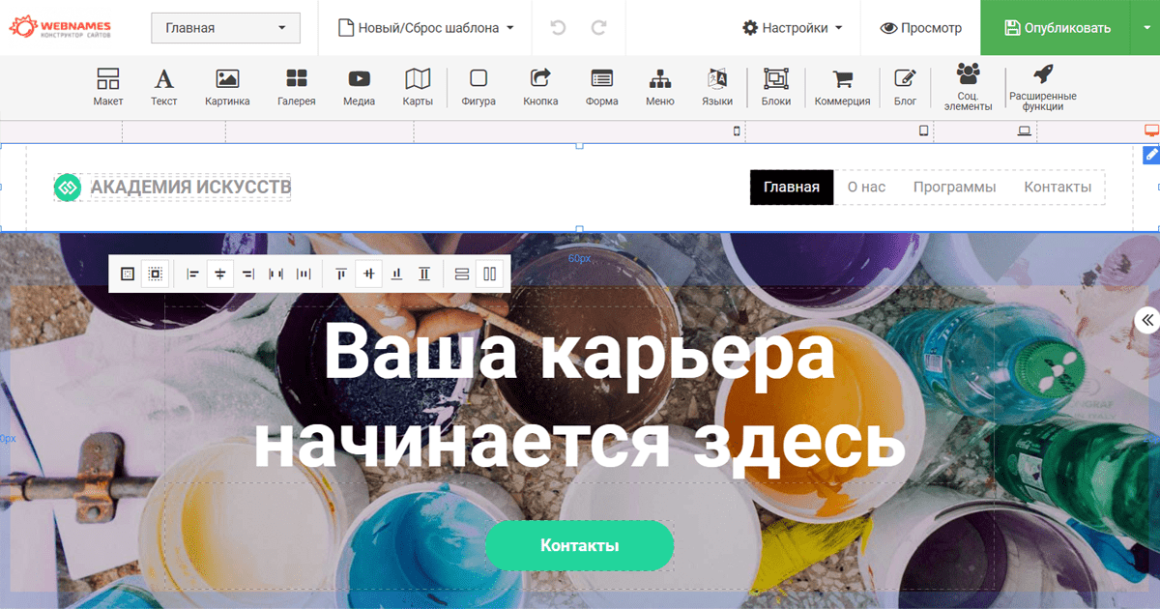The image size is (1160, 609).
Task: Click the green Контакты button
Action: [x=579, y=546]
